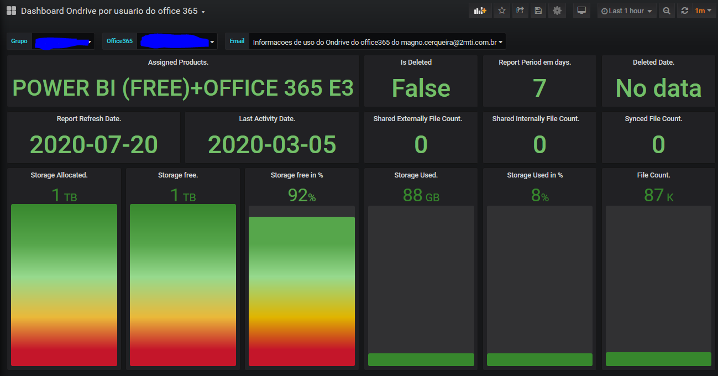Click Last Activity Date panel title

[x=267, y=119]
